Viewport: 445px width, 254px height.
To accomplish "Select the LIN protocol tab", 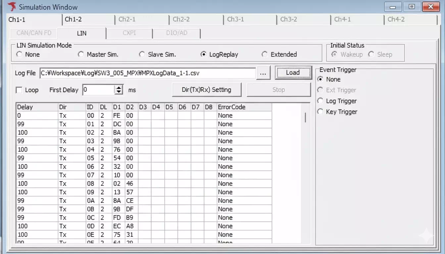I will tap(81, 33).
